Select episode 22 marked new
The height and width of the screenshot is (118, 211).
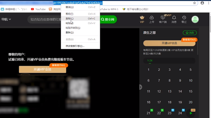pos(159,113)
